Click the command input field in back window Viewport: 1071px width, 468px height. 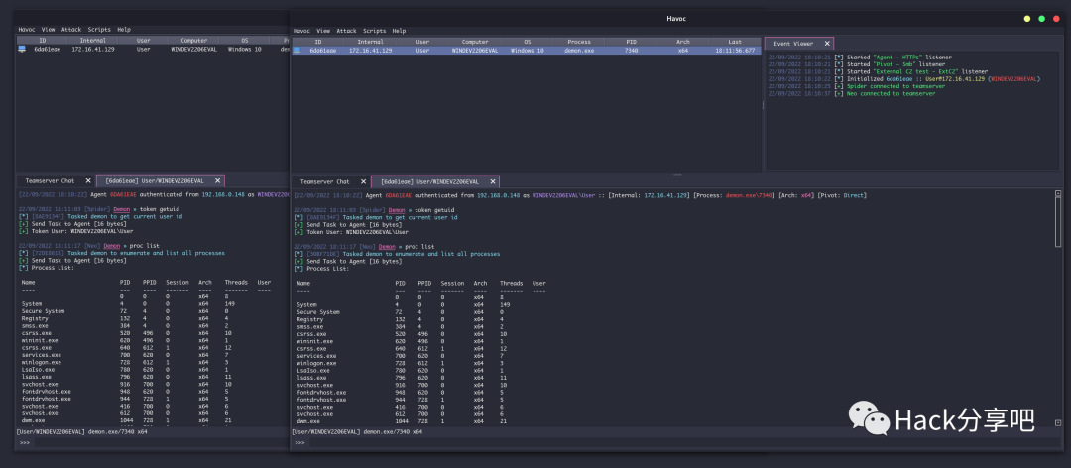[x=161, y=443]
